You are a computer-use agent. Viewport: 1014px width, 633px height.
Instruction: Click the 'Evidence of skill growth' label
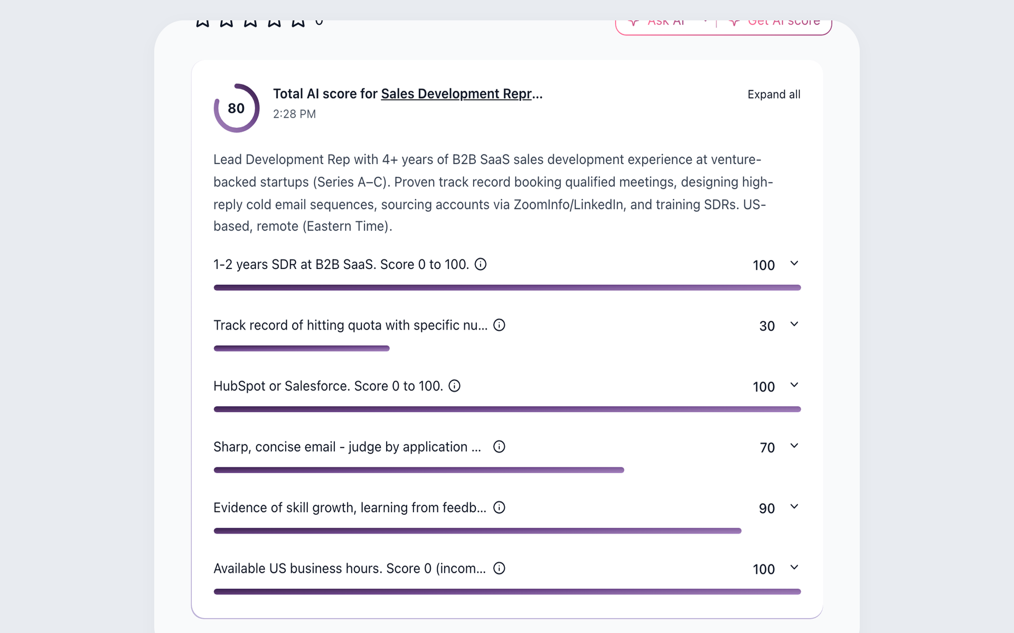point(350,507)
